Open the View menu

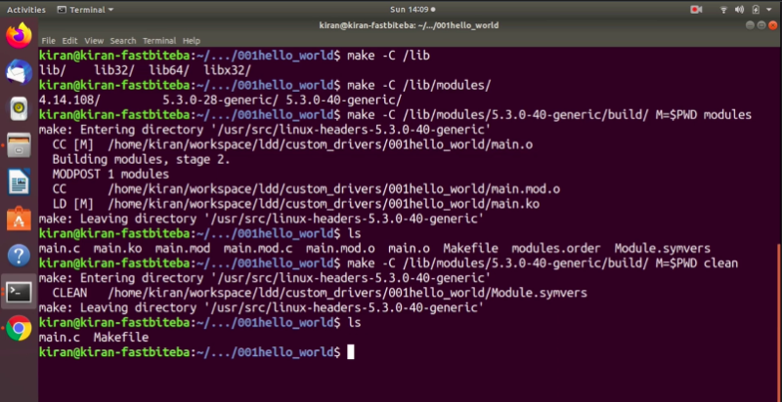coord(94,41)
